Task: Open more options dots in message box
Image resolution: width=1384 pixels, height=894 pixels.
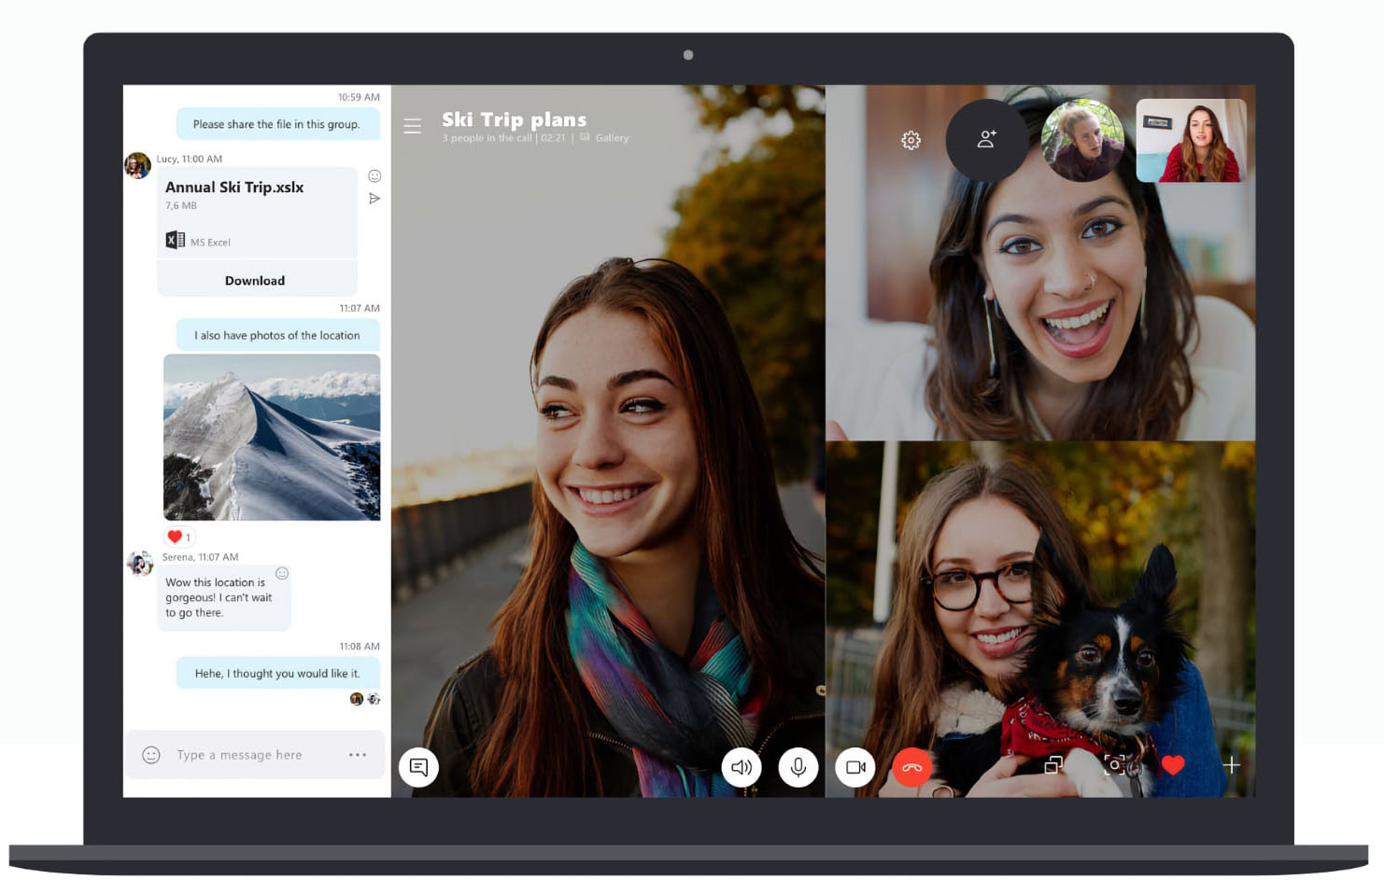Action: click(x=358, y=755)
